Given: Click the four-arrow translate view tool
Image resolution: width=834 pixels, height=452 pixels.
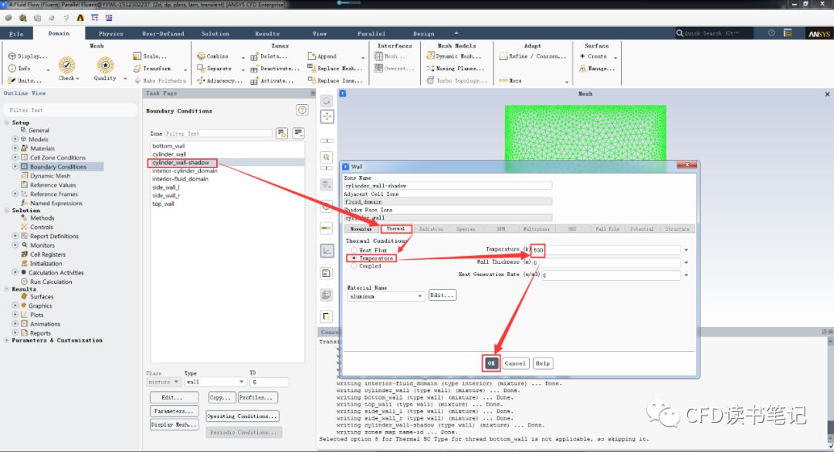Looking at the screenshot, I should click(x=327, y=116).
